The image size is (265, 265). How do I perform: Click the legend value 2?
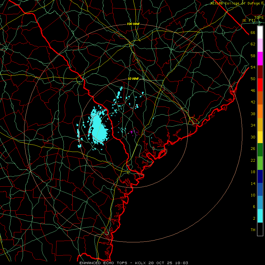click(254, 218)
